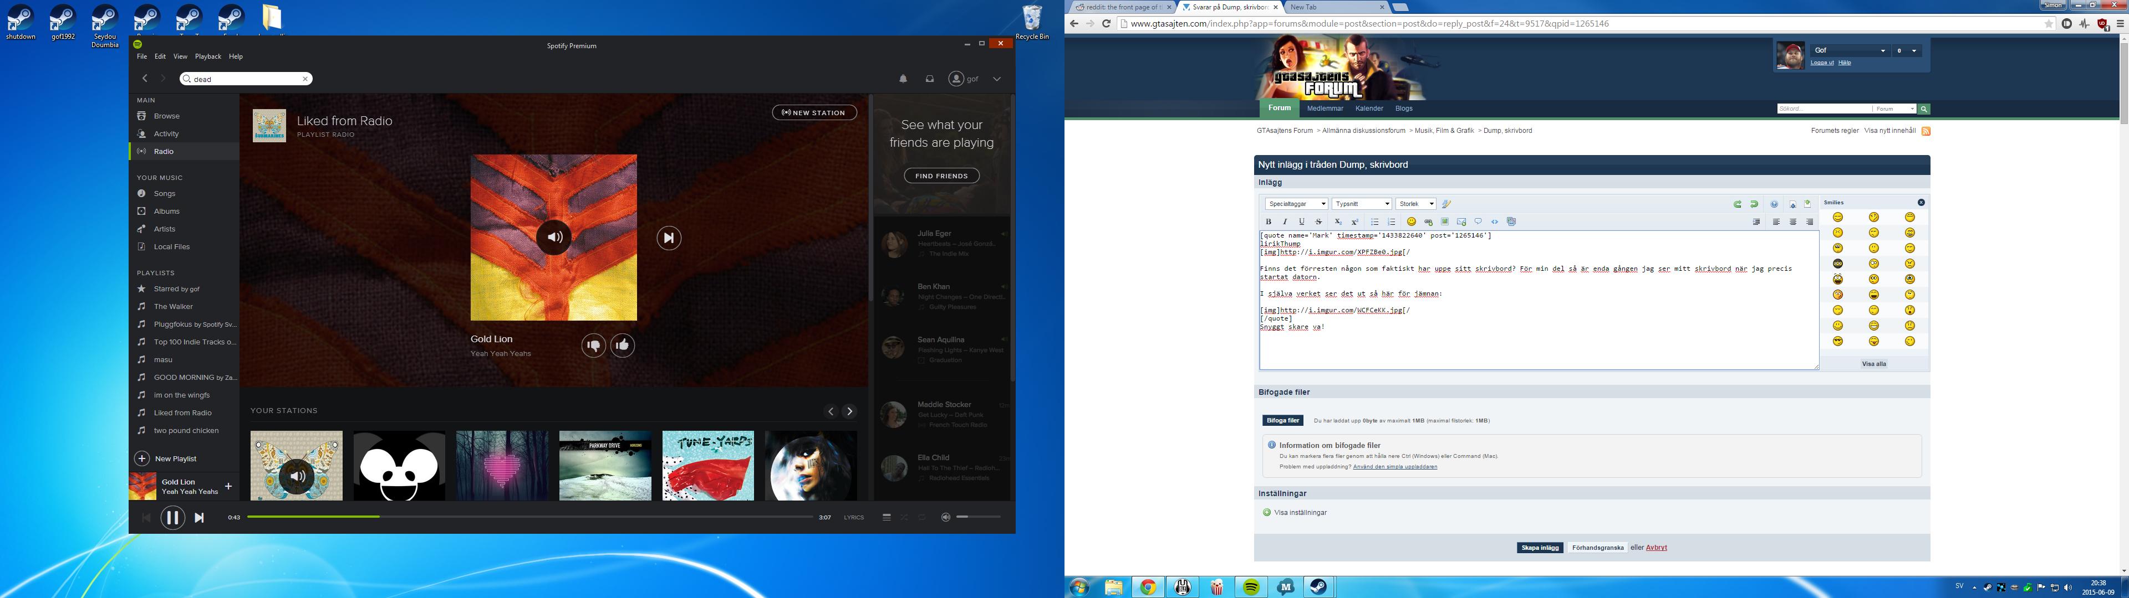This screenshot has height=598, width=2129.
Task: Apply italic formatting in forum editor
Action: 1285,221
